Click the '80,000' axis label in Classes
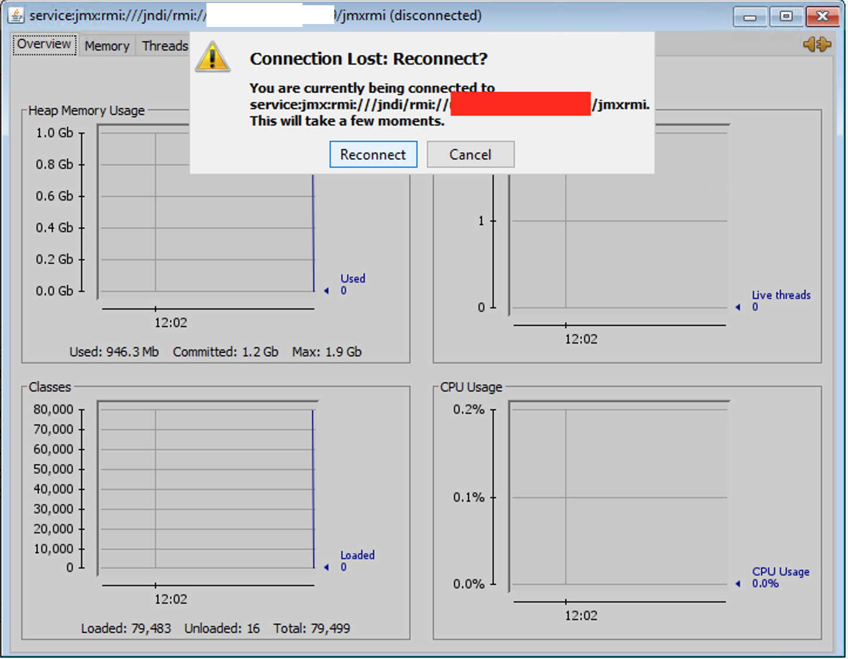Image resolution: width=848 pixels, height=659 pixels. [53, 409]
